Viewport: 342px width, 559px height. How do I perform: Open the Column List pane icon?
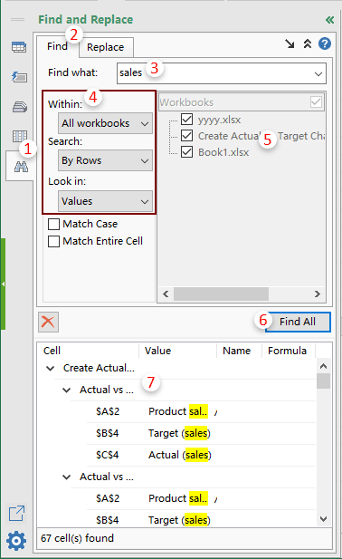pos(20,136)
